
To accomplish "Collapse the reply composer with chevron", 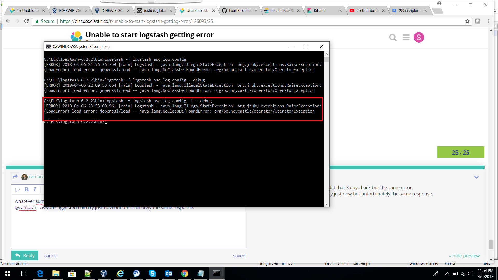I will 476,177.
